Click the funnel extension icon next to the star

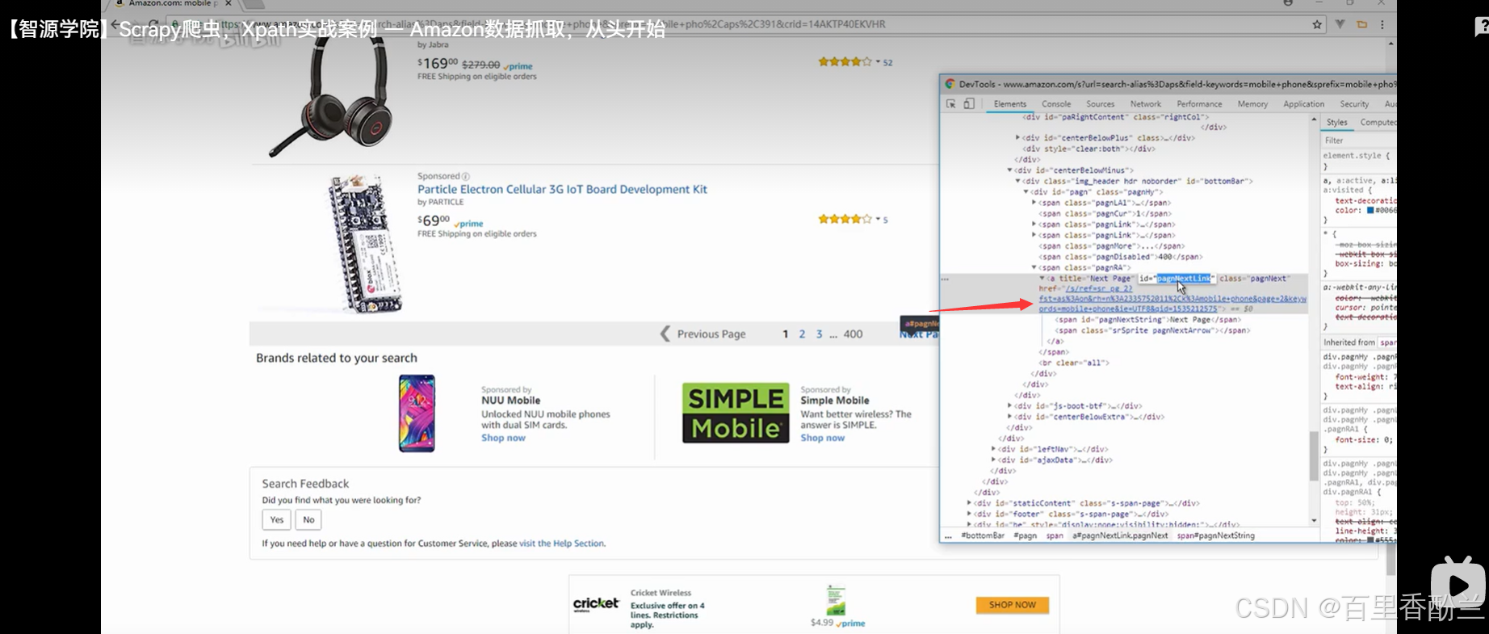tap(1340, 24)
